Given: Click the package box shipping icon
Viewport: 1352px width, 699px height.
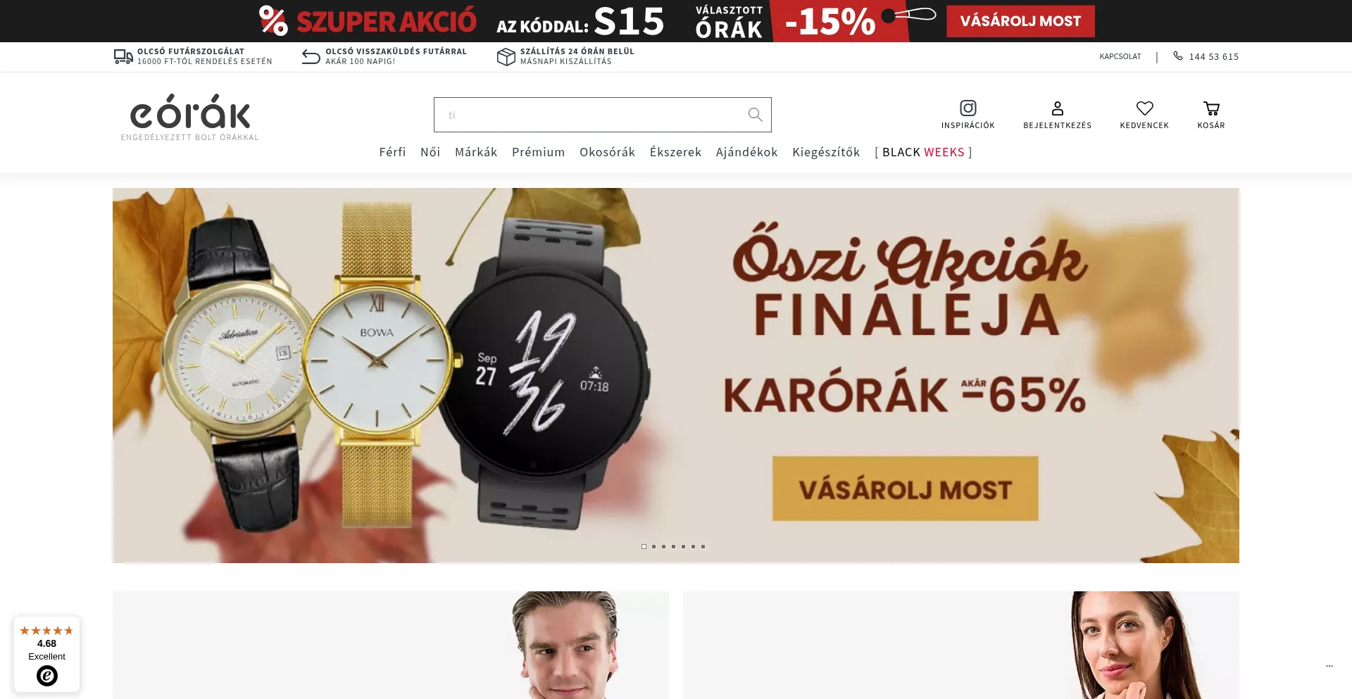Looking at the screenshot, I should tap(506, 56).
